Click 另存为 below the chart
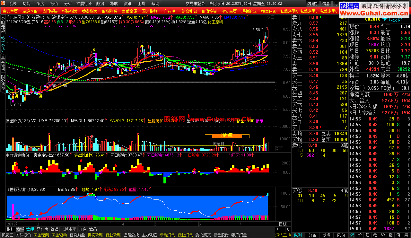Screen dimensions: 411x238 pos(42,229)
